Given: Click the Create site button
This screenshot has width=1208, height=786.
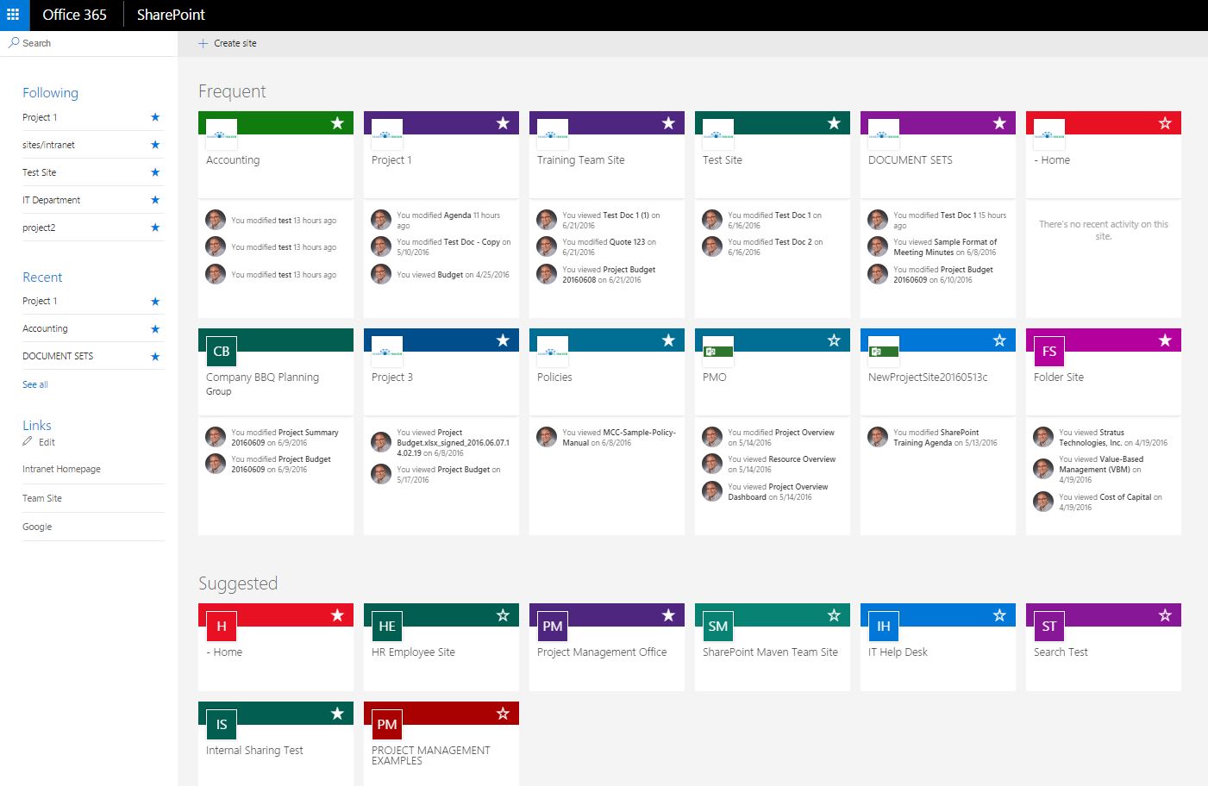Looking at the screenshot, I should 227,42.
